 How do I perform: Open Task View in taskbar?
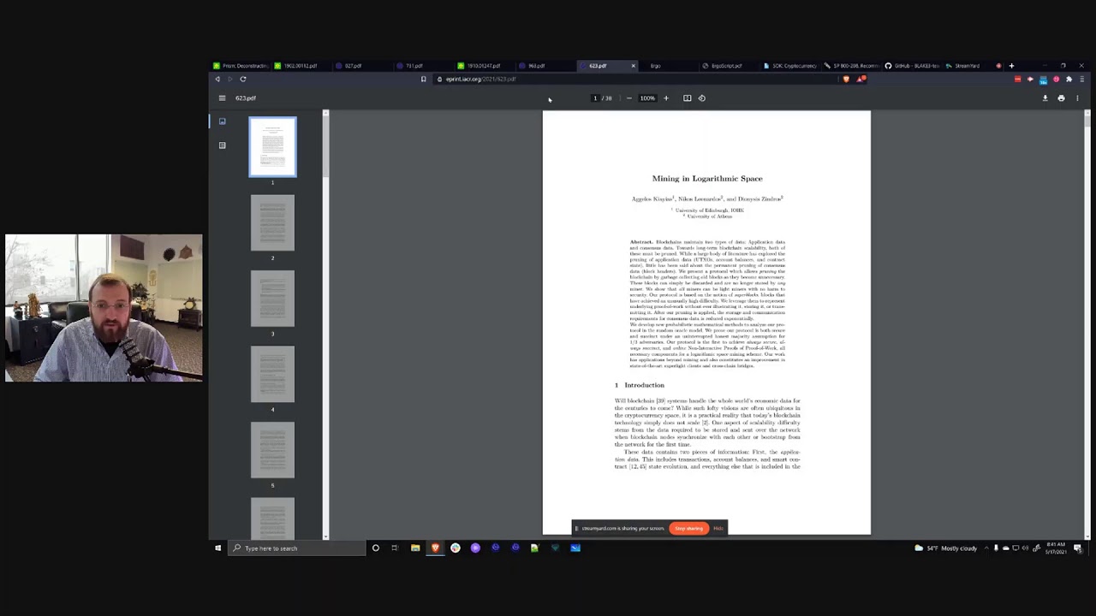(395, 548)
